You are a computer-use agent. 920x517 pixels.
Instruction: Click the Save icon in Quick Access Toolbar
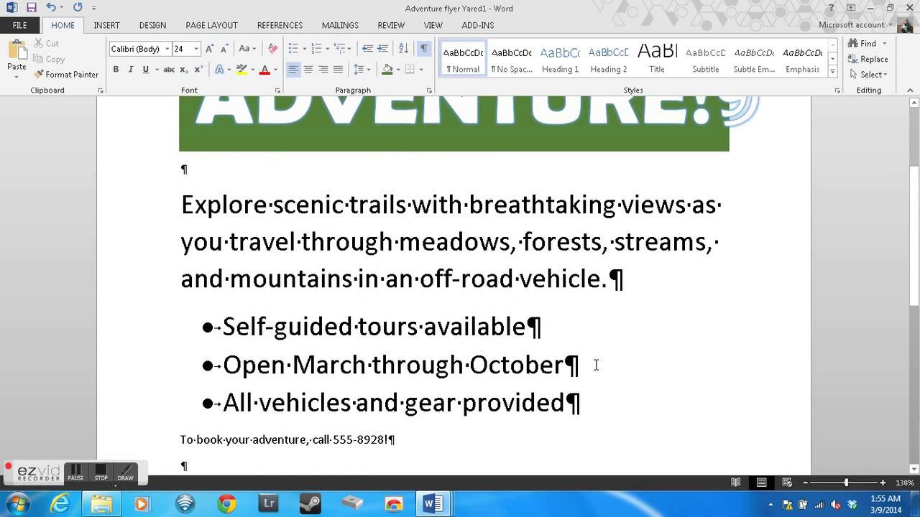coord(31,8)
